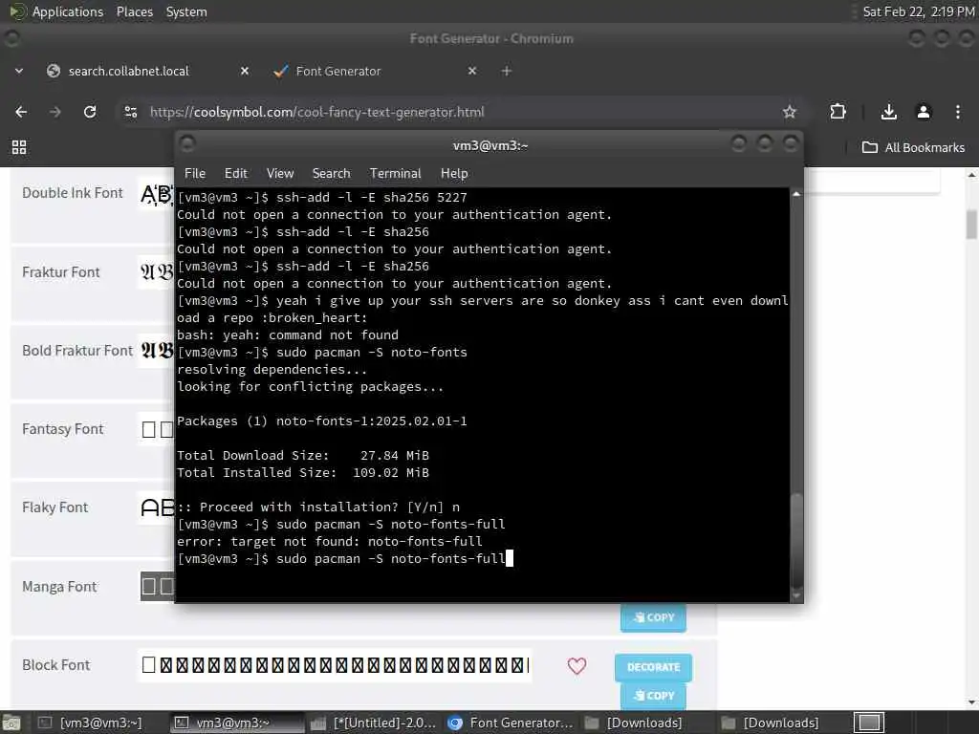Expand the tab search dropdown arrow
979x734 pixels.
[x=19, y=71]
